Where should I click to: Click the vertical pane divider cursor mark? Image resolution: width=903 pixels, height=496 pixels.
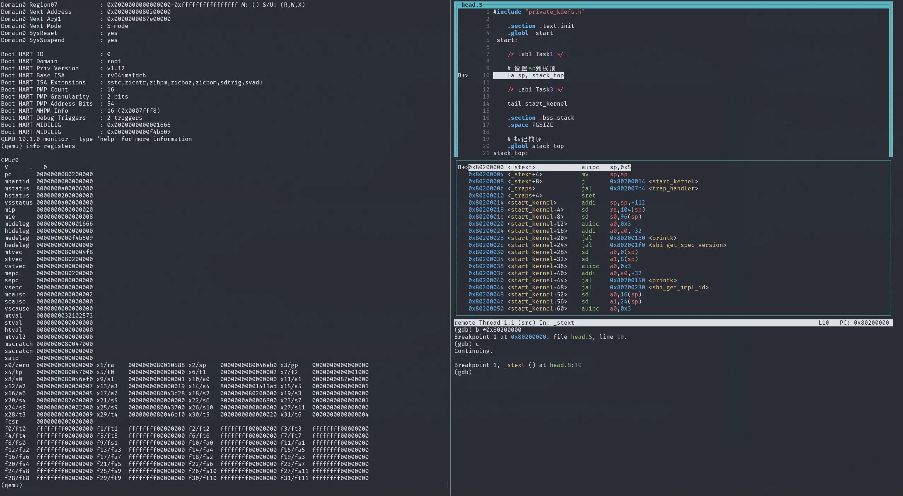coord(448,484)
